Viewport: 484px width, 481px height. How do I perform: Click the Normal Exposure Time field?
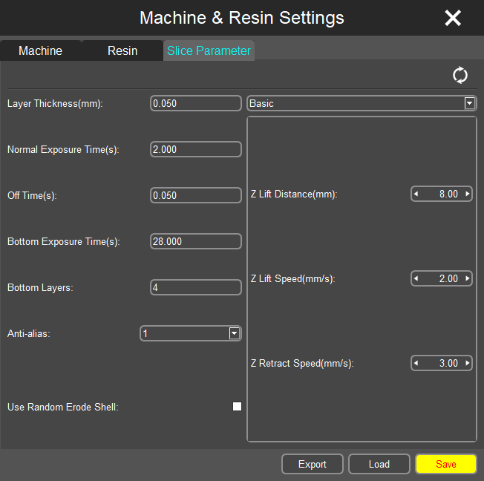click(x=196, y=149)
